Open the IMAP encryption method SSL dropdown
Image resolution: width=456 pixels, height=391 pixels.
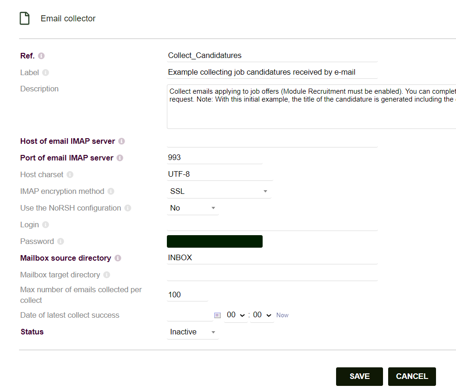click(218, 192)
